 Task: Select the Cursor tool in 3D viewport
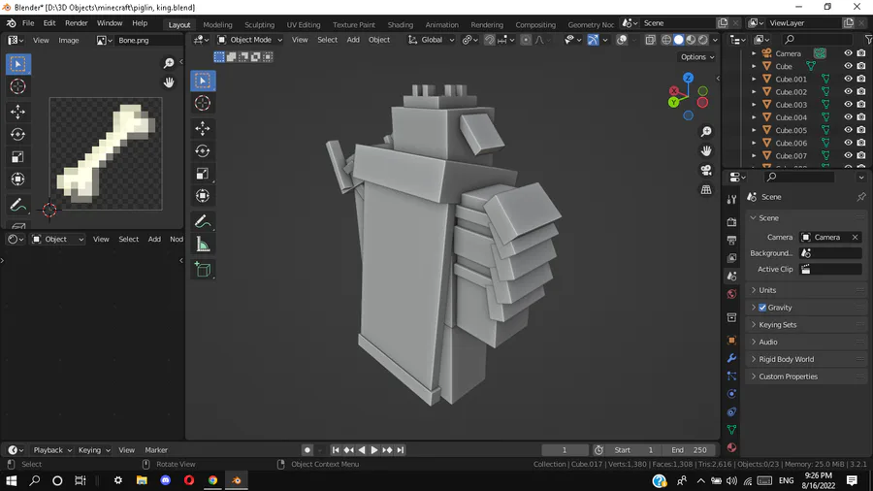(203, 103)
